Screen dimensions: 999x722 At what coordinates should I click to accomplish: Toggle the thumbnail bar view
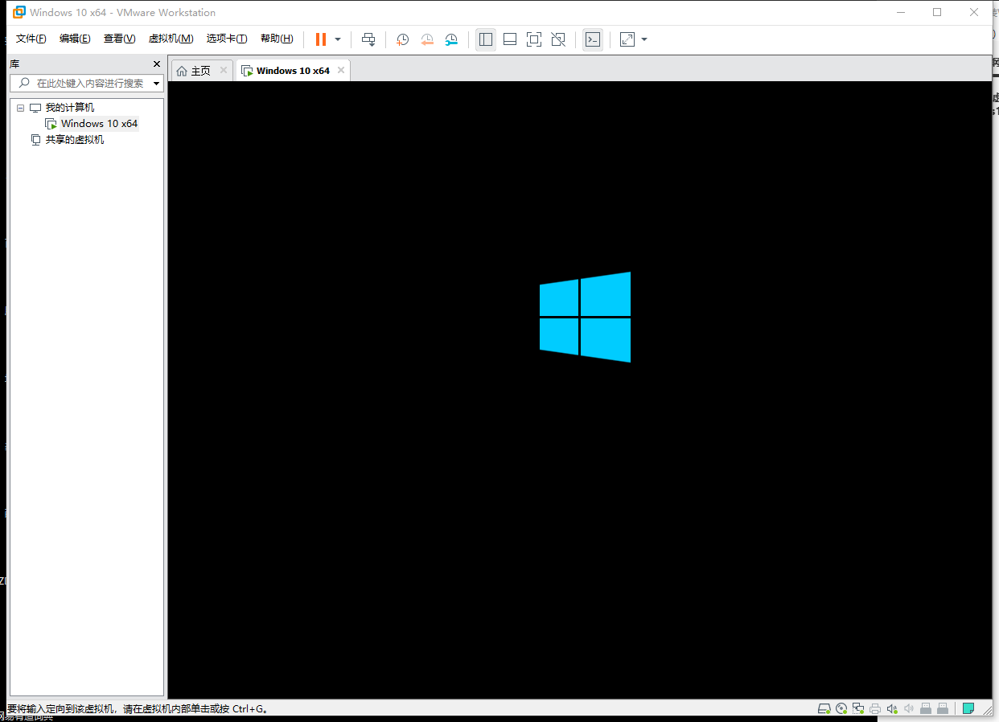point(510,39)
